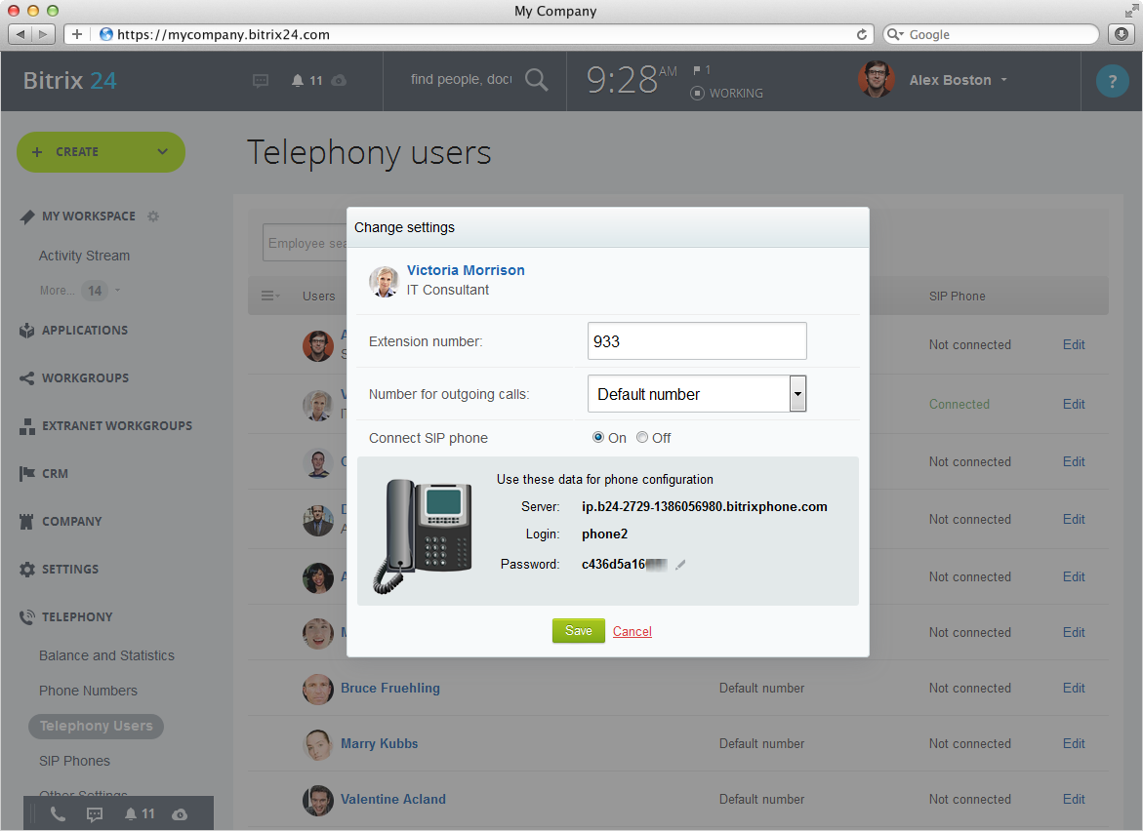Screen dimensions: 1143x831
Task: Click the SIP Phone column header
Action: [x=958, y=296]
